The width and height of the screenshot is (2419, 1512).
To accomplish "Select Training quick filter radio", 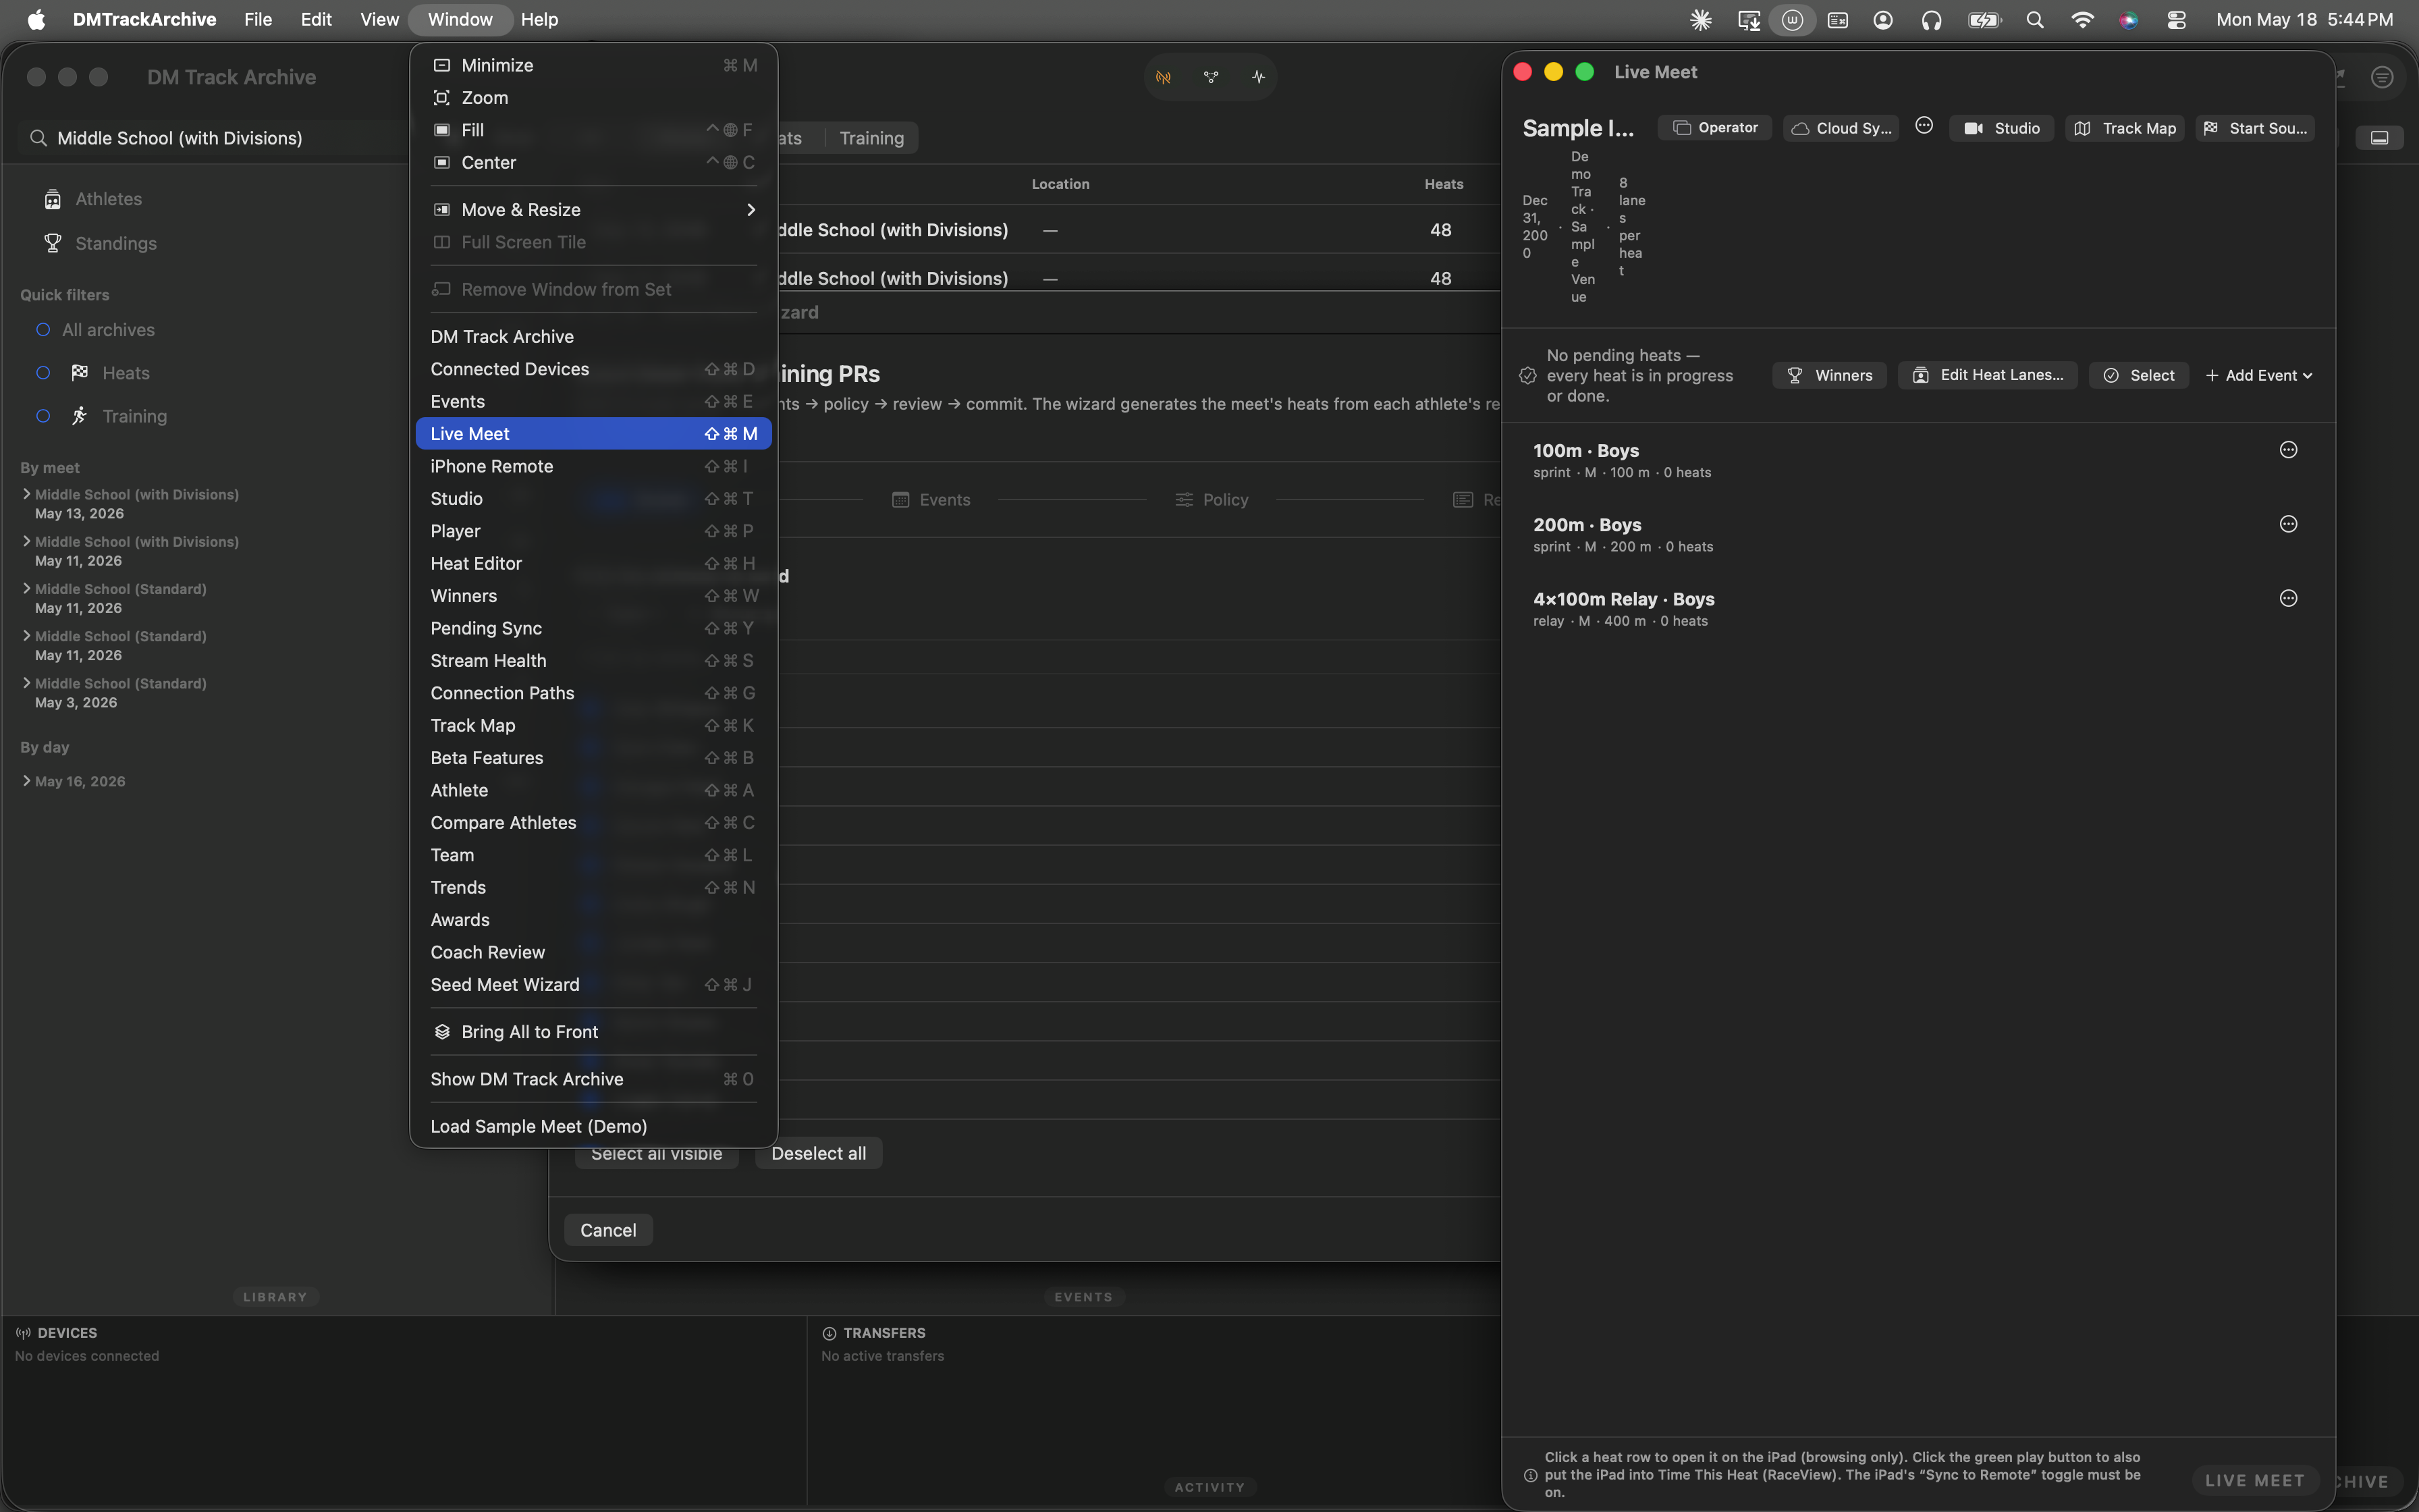I will point(43,416).
